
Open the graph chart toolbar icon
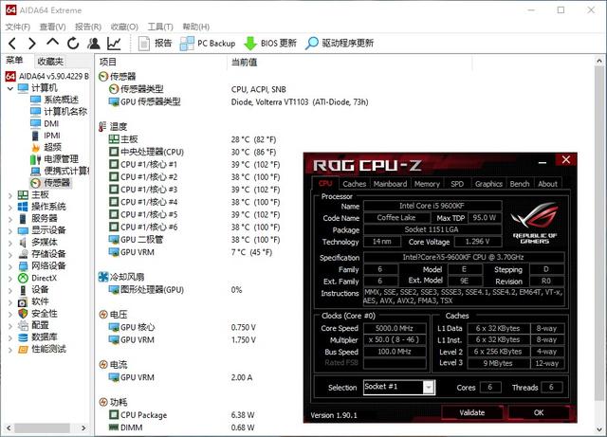tap(114, 43)
